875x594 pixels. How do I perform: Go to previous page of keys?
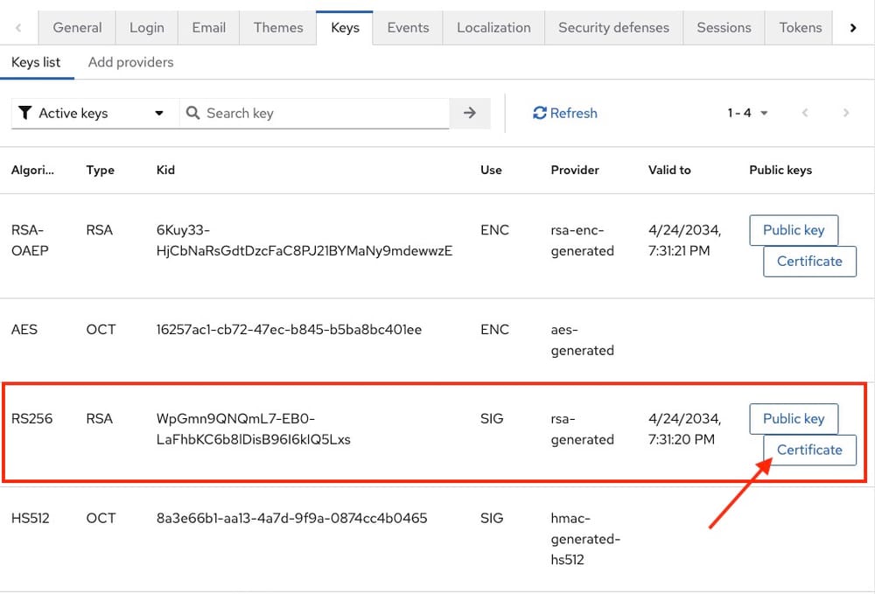tap(805, 113)
